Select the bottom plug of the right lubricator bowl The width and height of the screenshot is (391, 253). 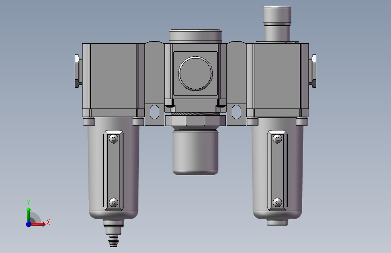(277, 222)
